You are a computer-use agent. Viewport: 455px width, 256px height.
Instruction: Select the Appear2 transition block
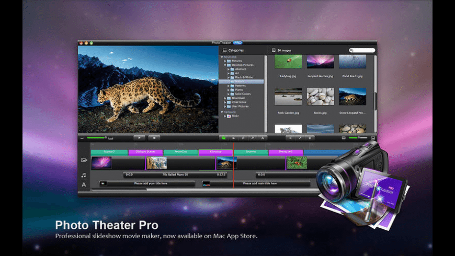coord(109,152)
